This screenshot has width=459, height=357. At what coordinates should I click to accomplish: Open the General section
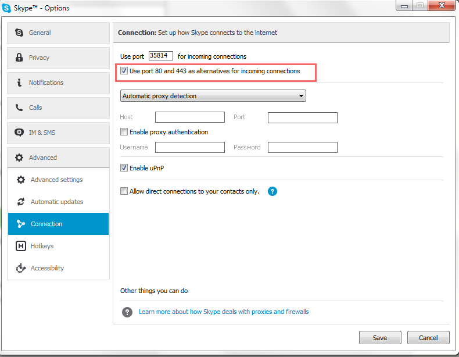point(58,33)
